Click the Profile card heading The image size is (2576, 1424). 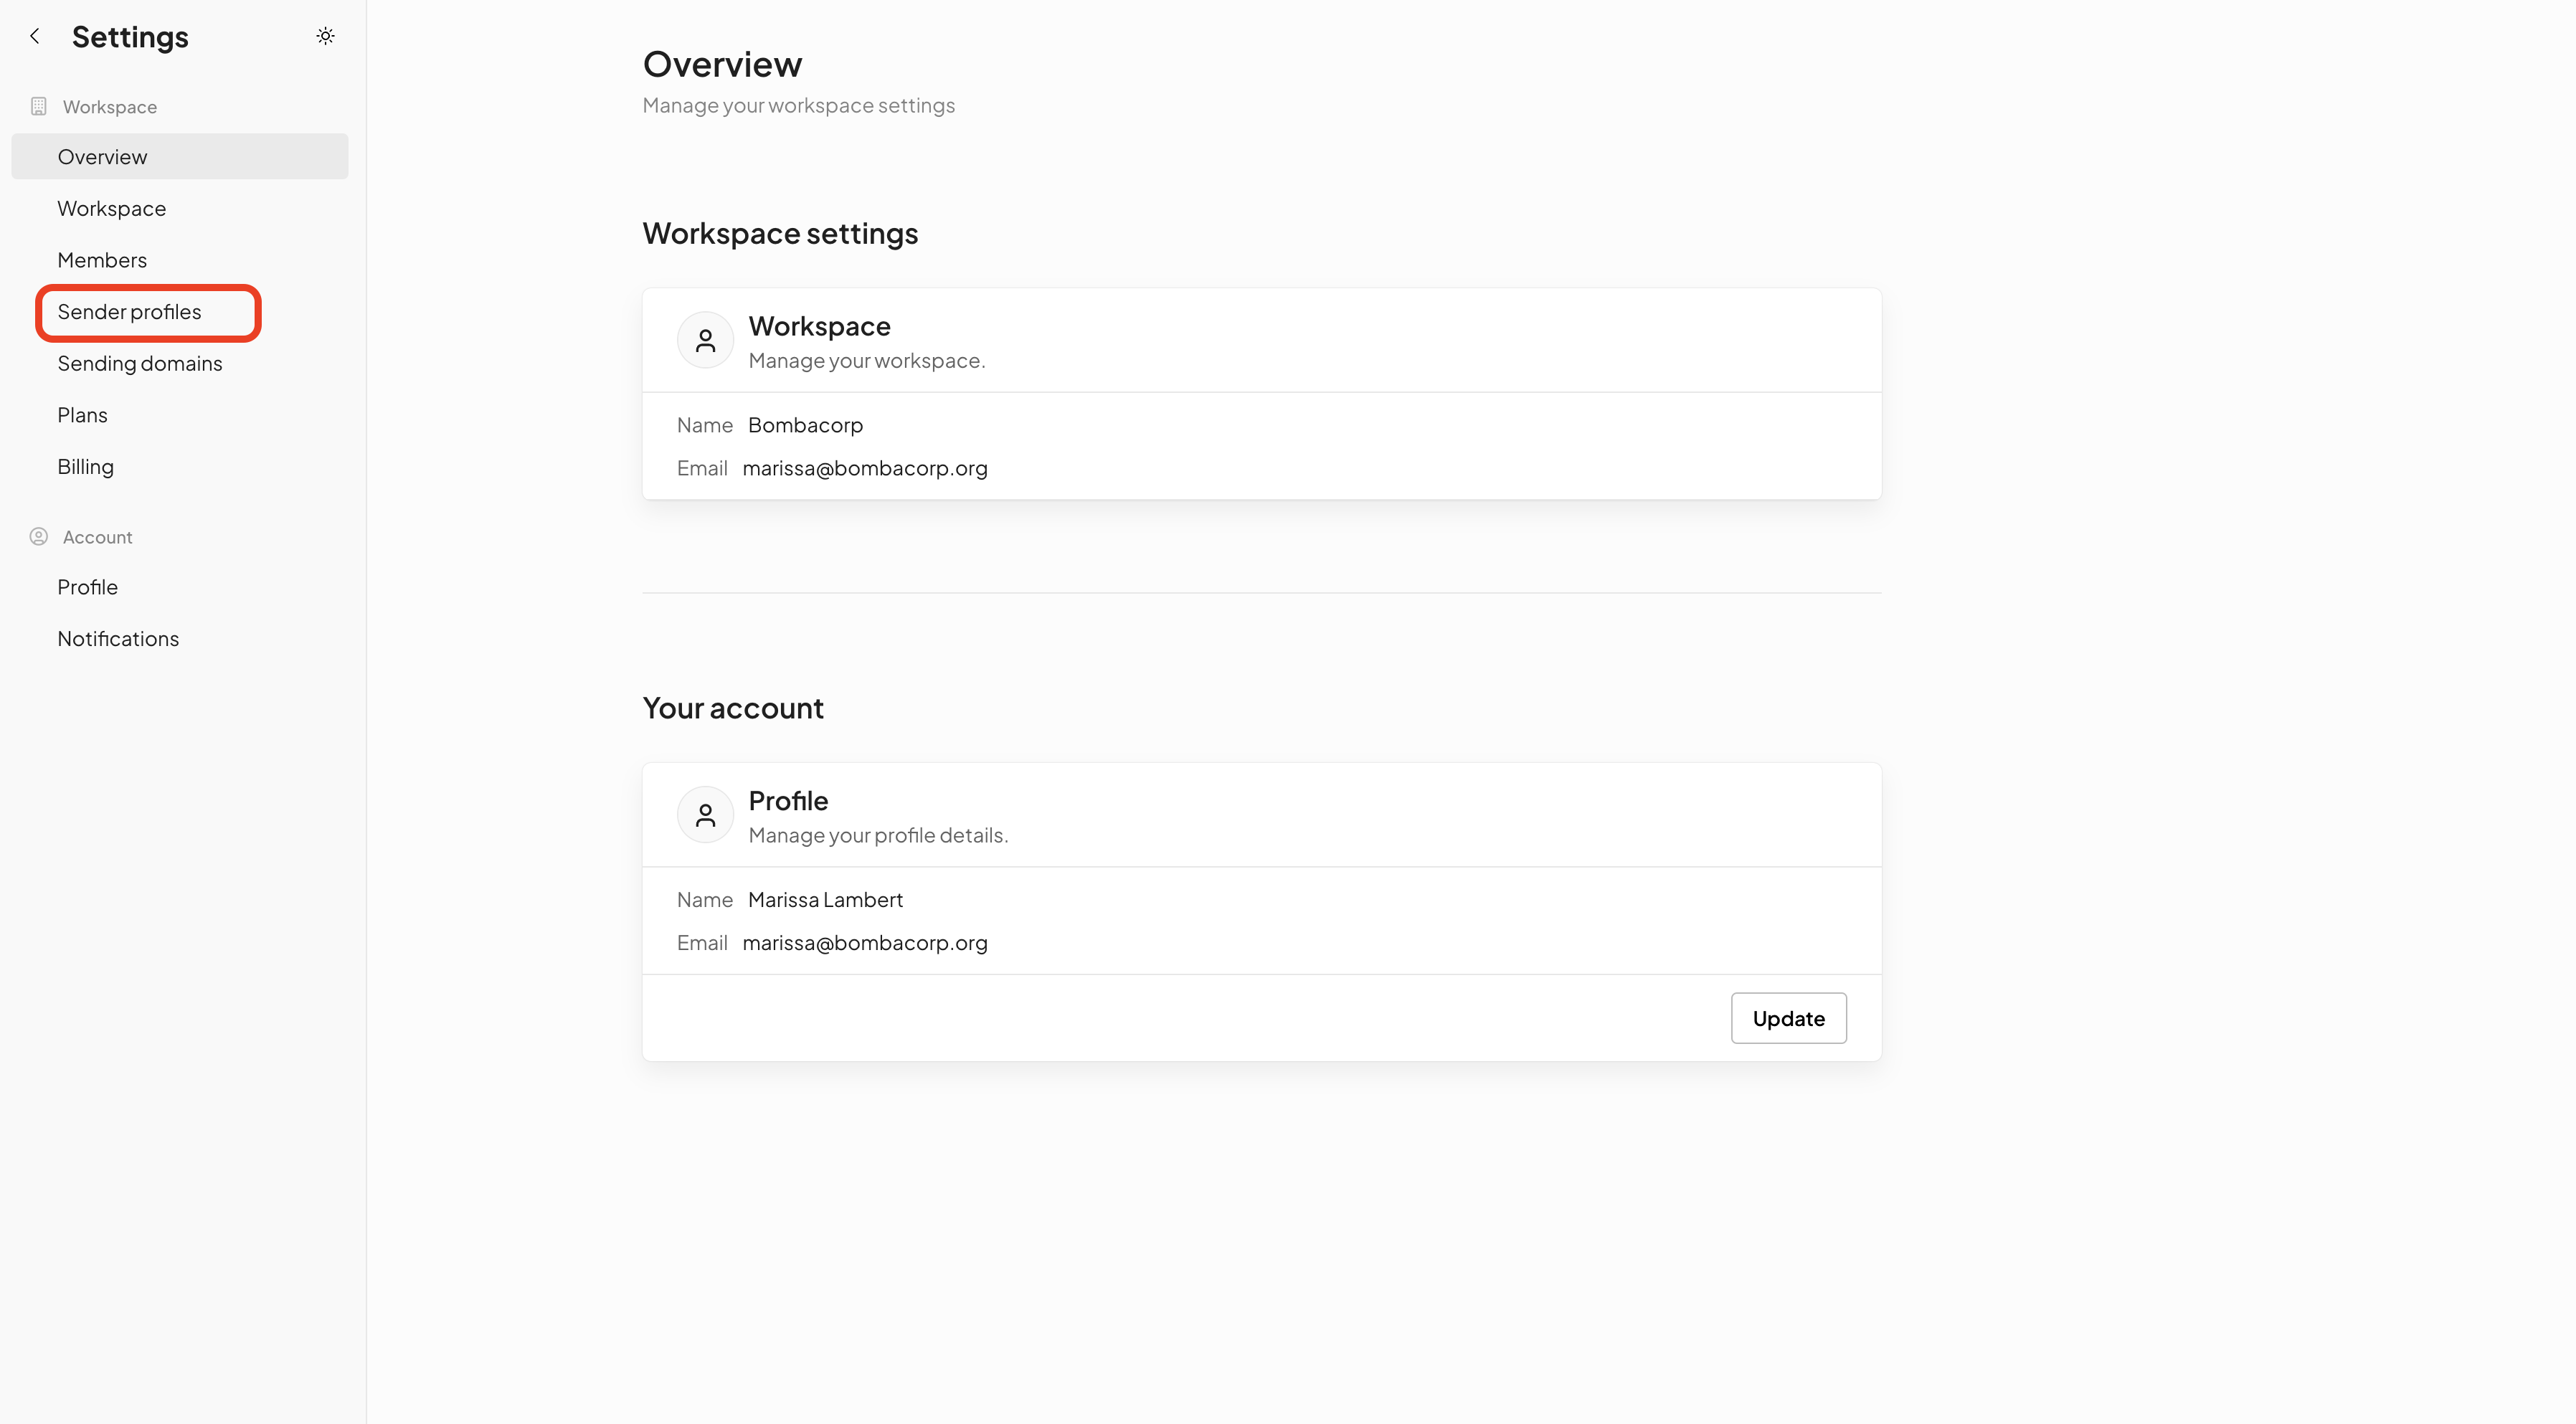(x=788, y=801)
